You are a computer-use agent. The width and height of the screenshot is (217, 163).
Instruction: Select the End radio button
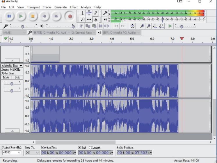pos(79,148)
